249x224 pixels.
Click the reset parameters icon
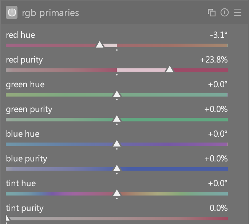[225, 13]
